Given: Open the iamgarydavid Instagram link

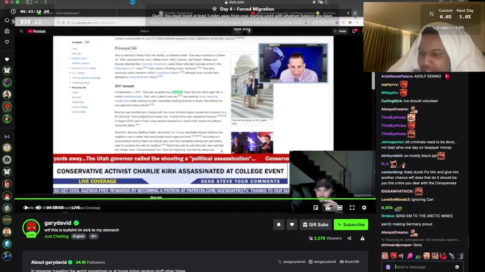Looking at the screenshot, I should [322, 262].
